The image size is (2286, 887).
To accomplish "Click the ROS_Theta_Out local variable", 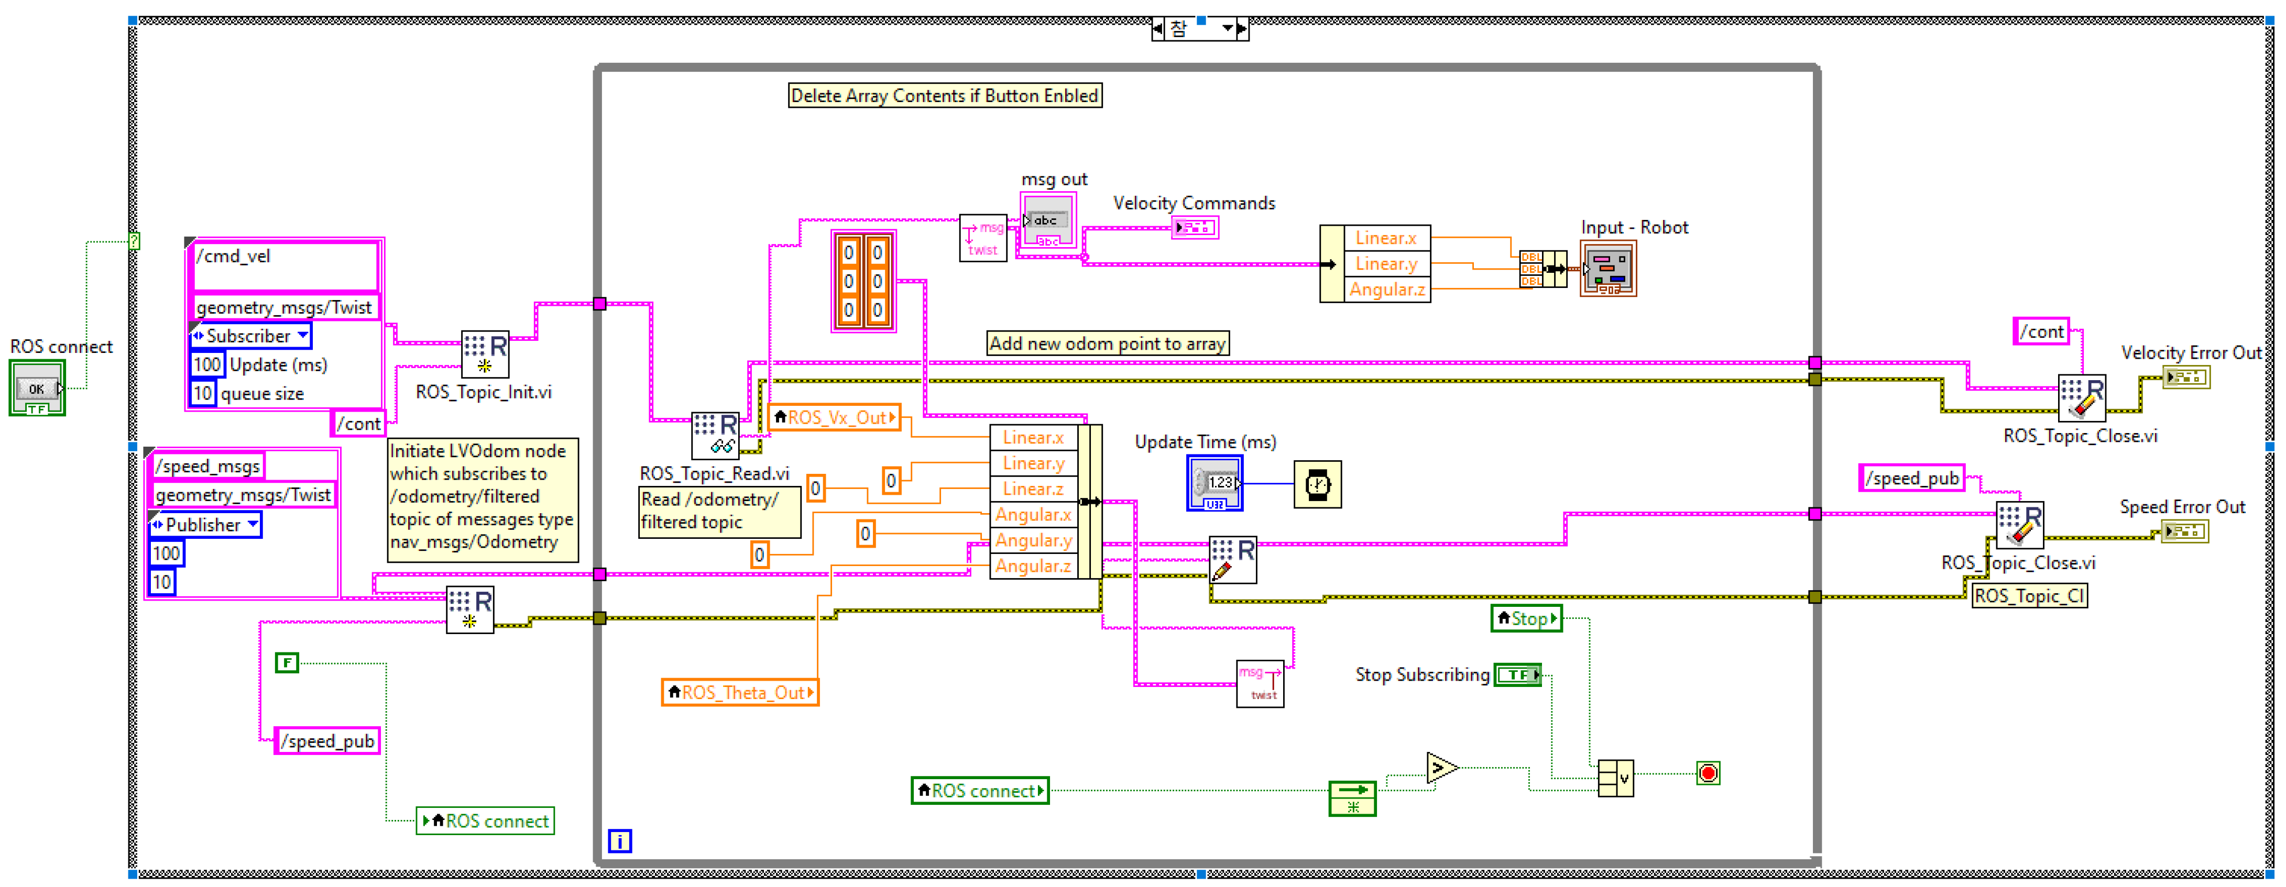I will (x=739, y=692).
